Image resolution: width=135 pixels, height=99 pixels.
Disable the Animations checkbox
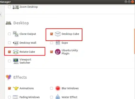pos(9,88)
